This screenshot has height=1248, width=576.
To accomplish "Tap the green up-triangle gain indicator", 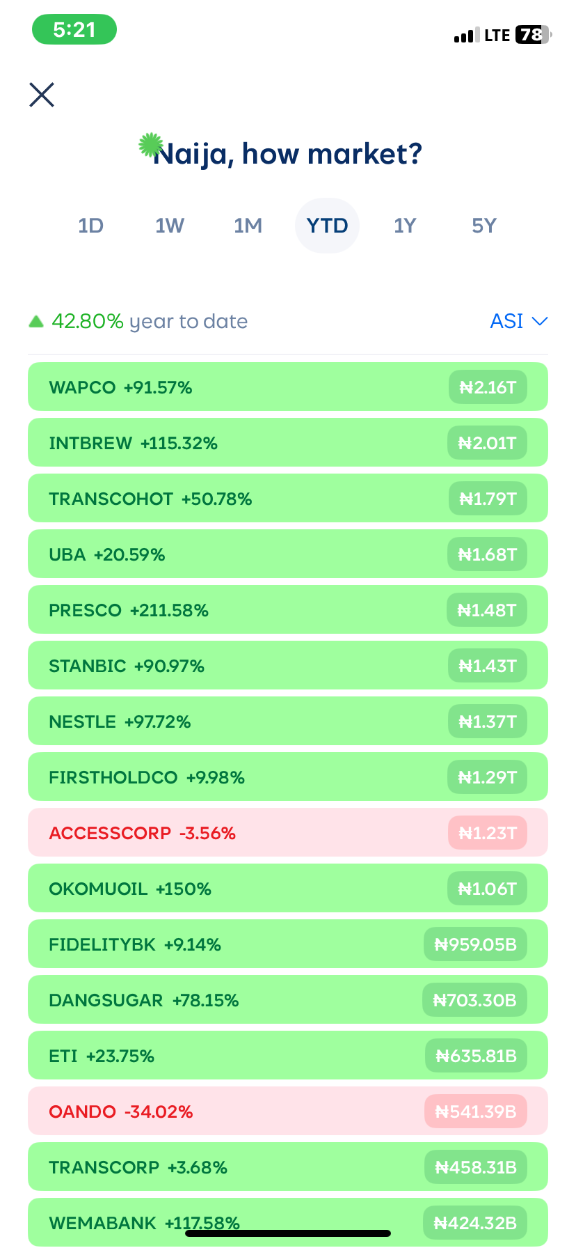I will pyautogui.click(x=36, y=321).
